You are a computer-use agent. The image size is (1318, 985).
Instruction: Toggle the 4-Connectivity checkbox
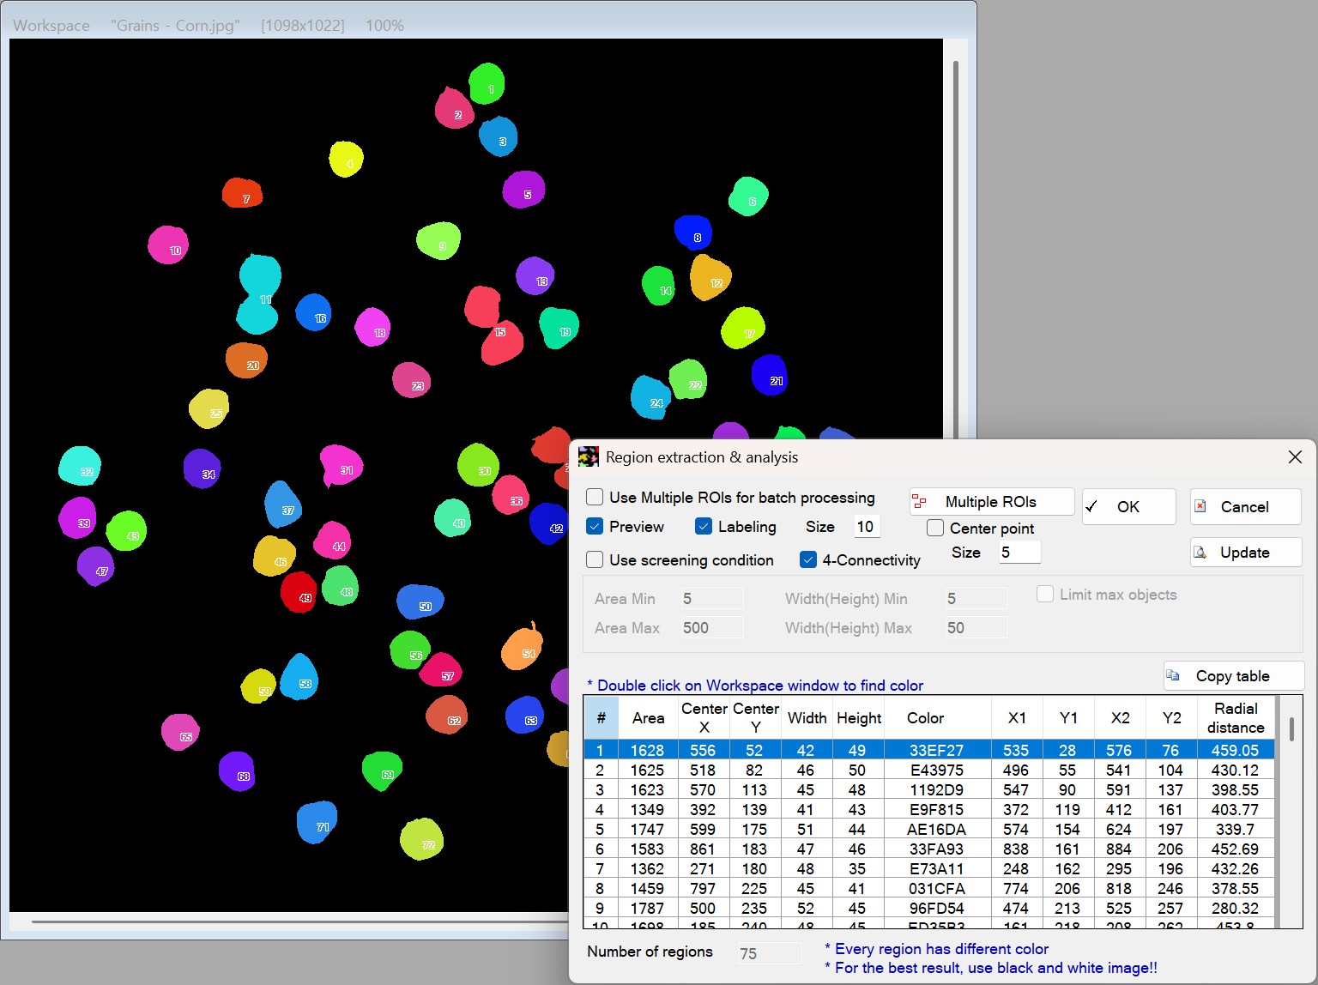[x=808, y=560]
